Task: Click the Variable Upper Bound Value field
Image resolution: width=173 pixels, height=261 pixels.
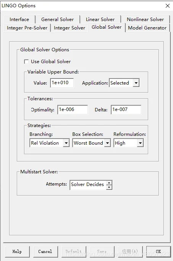Action: (x=62, y=83)
